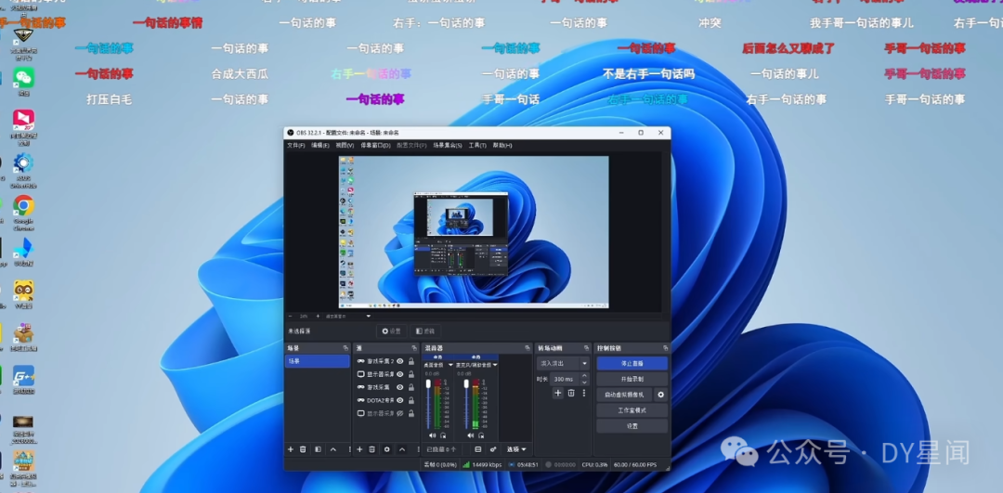Delete selected scene using trash icon in 场景 panel

click(303, 449)
